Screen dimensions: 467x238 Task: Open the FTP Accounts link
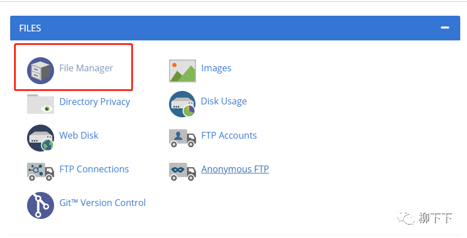229,135
